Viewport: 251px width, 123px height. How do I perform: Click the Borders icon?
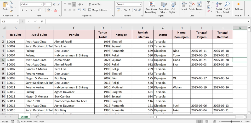[40, 10]
